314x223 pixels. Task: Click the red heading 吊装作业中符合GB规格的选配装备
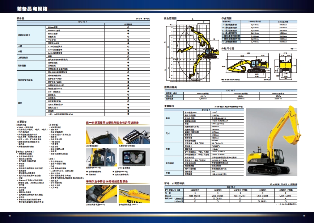pyautogui.click(x=107, y=181)
